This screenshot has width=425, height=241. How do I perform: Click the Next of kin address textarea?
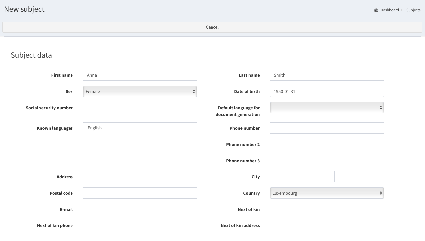click(x=327, y=230)
